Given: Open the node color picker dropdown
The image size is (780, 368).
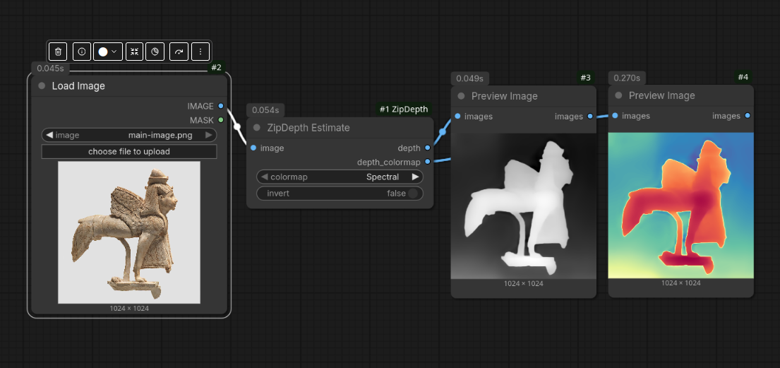Looking at the screenshot, I should pos(108,52).
